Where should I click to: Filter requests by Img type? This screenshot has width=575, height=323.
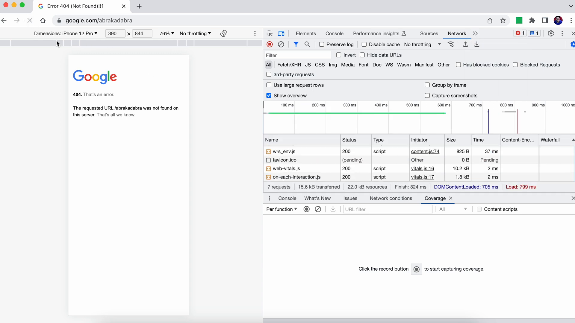click(x=333, y=65)
